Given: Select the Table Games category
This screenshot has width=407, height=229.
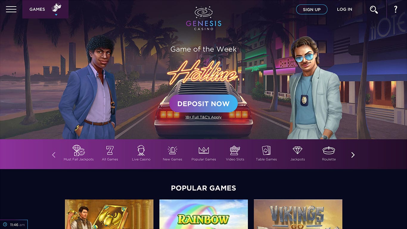Looking at the screenshot, I should point(266,153).
